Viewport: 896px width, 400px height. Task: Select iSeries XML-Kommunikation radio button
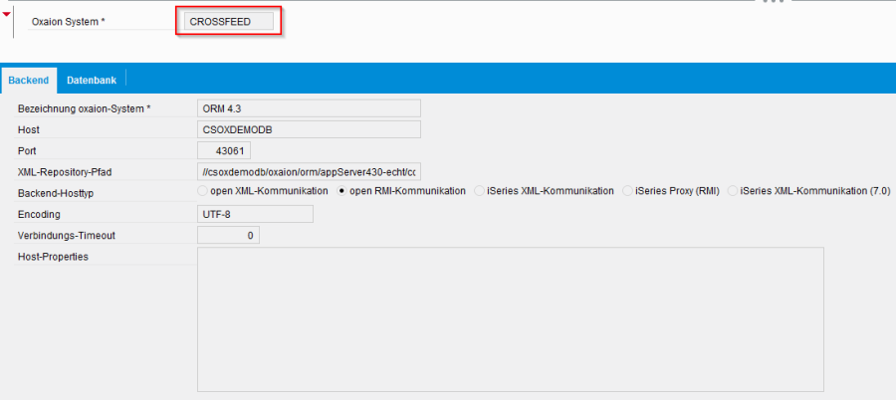(x=480, y=191)
